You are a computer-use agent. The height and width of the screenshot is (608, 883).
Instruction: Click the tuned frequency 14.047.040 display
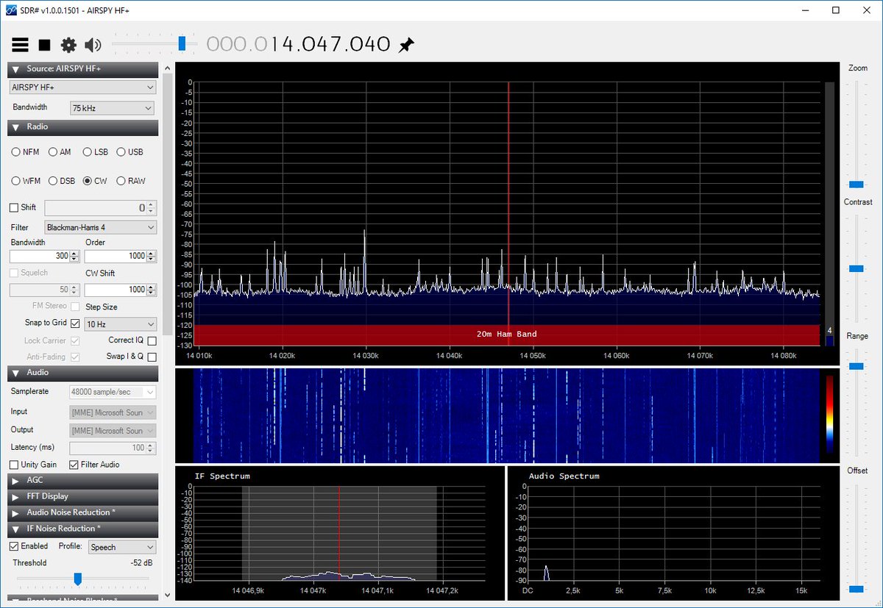point(299,45)
